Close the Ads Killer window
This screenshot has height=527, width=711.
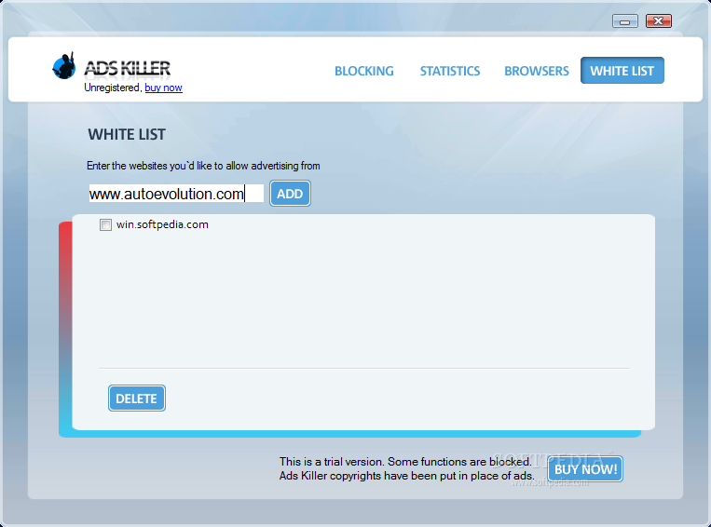point(659,20)
